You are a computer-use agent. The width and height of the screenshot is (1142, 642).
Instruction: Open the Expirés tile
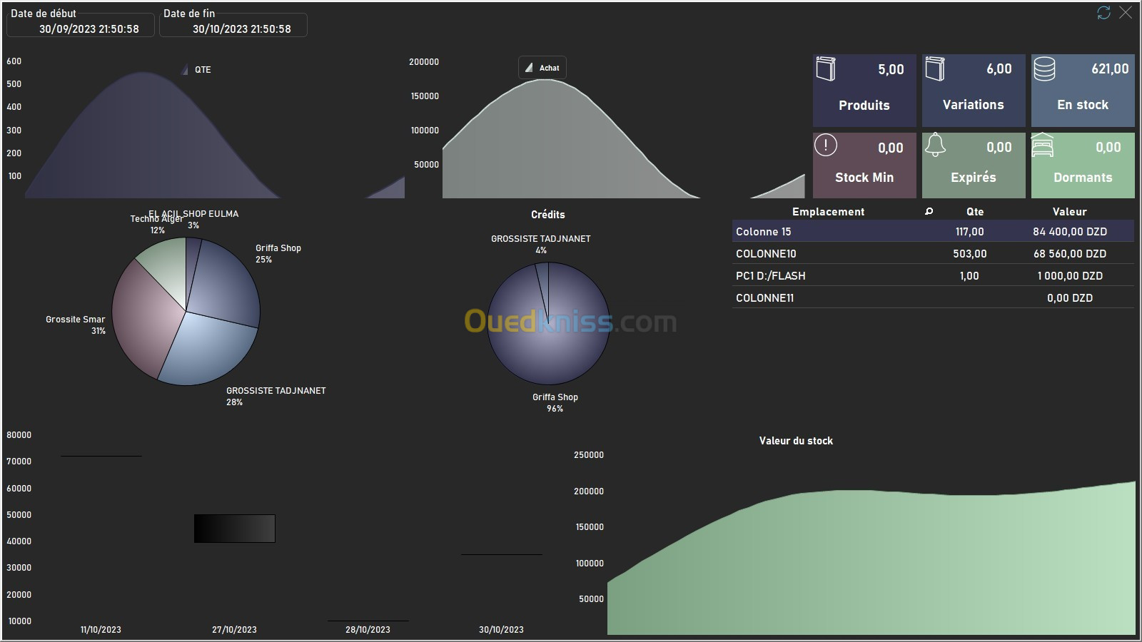pyautogui.click(x=974, y=165)
